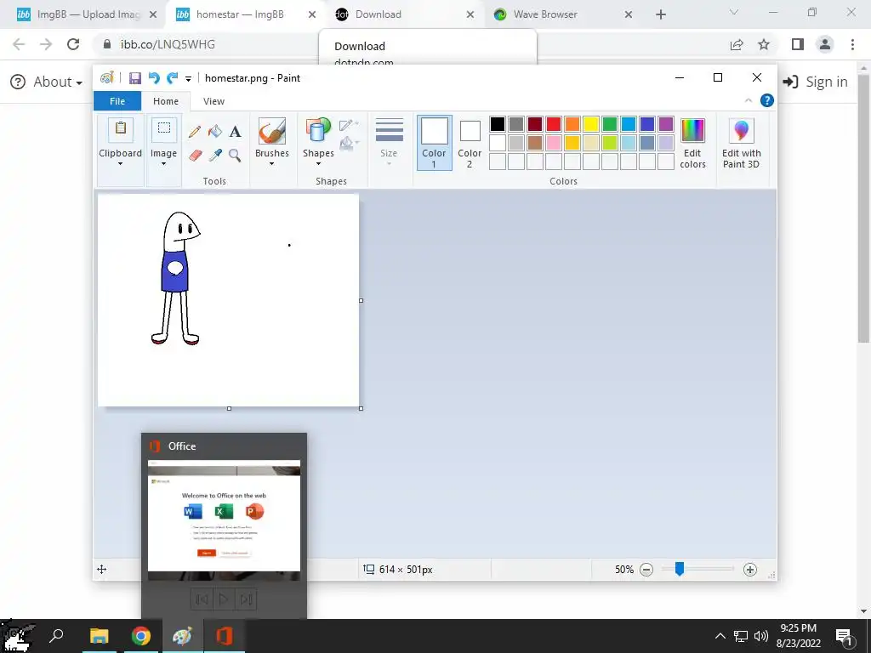
Task: Select Color 1 button
Action: [434, 142]
